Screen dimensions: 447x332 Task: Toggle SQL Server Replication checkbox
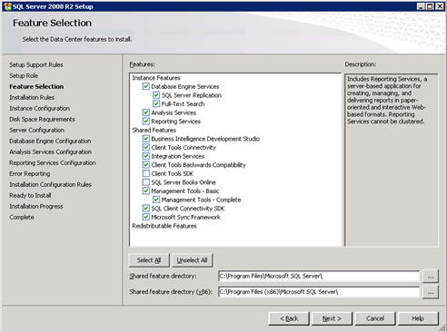tap(156, 95)
